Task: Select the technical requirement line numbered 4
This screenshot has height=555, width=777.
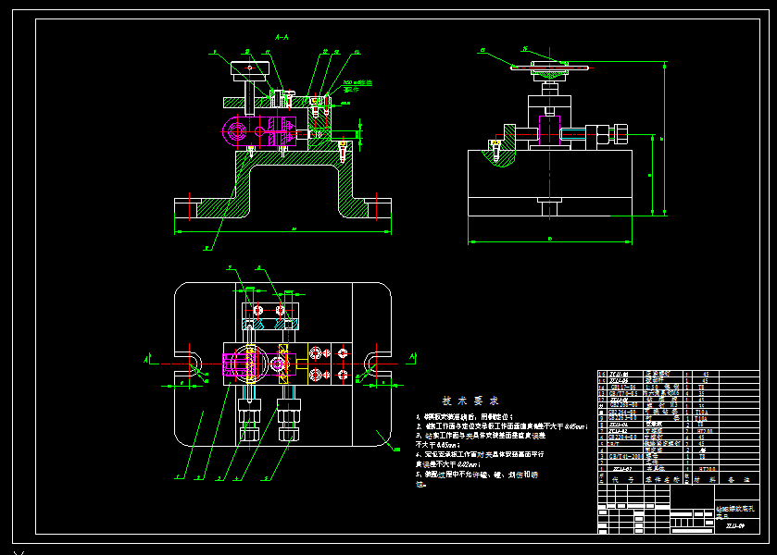Action: point(480,459)
